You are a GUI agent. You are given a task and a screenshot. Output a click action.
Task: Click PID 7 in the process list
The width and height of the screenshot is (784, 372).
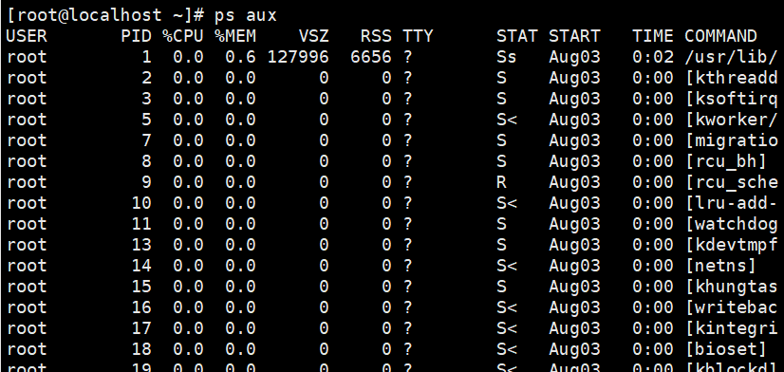pos(146,141)
